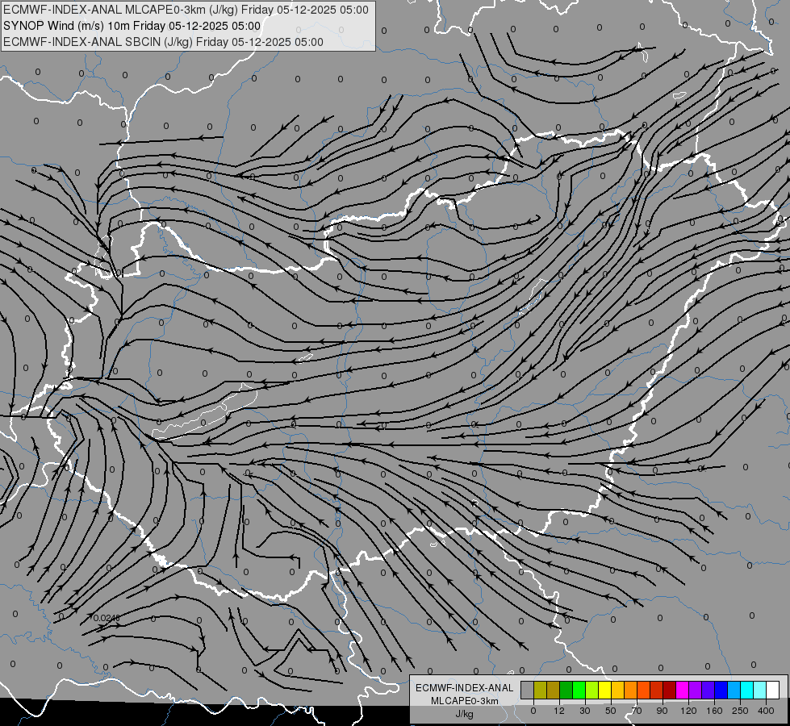Viewport: 790px width, 726px height.
Task: Click the ECMWF-INDEX-ANAL legend title
Action: coord(465,688)
